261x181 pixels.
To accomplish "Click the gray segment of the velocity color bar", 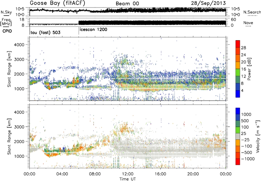I will click(x=238, y=136).
